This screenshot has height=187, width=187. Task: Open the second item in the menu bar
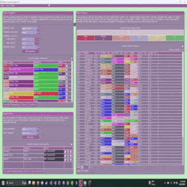tap(8, 6)
